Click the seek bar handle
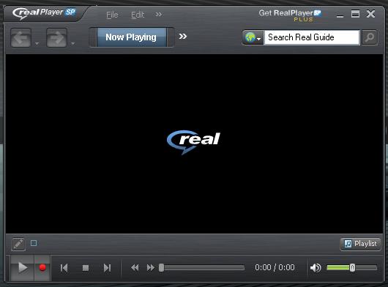Viewport: 388px width, 287px height. point(161,268)
